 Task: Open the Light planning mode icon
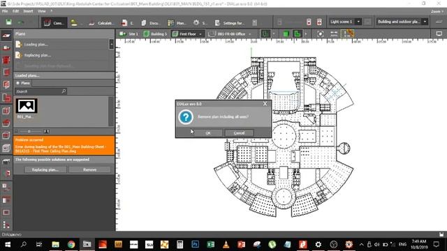click(x=74, y=23)
